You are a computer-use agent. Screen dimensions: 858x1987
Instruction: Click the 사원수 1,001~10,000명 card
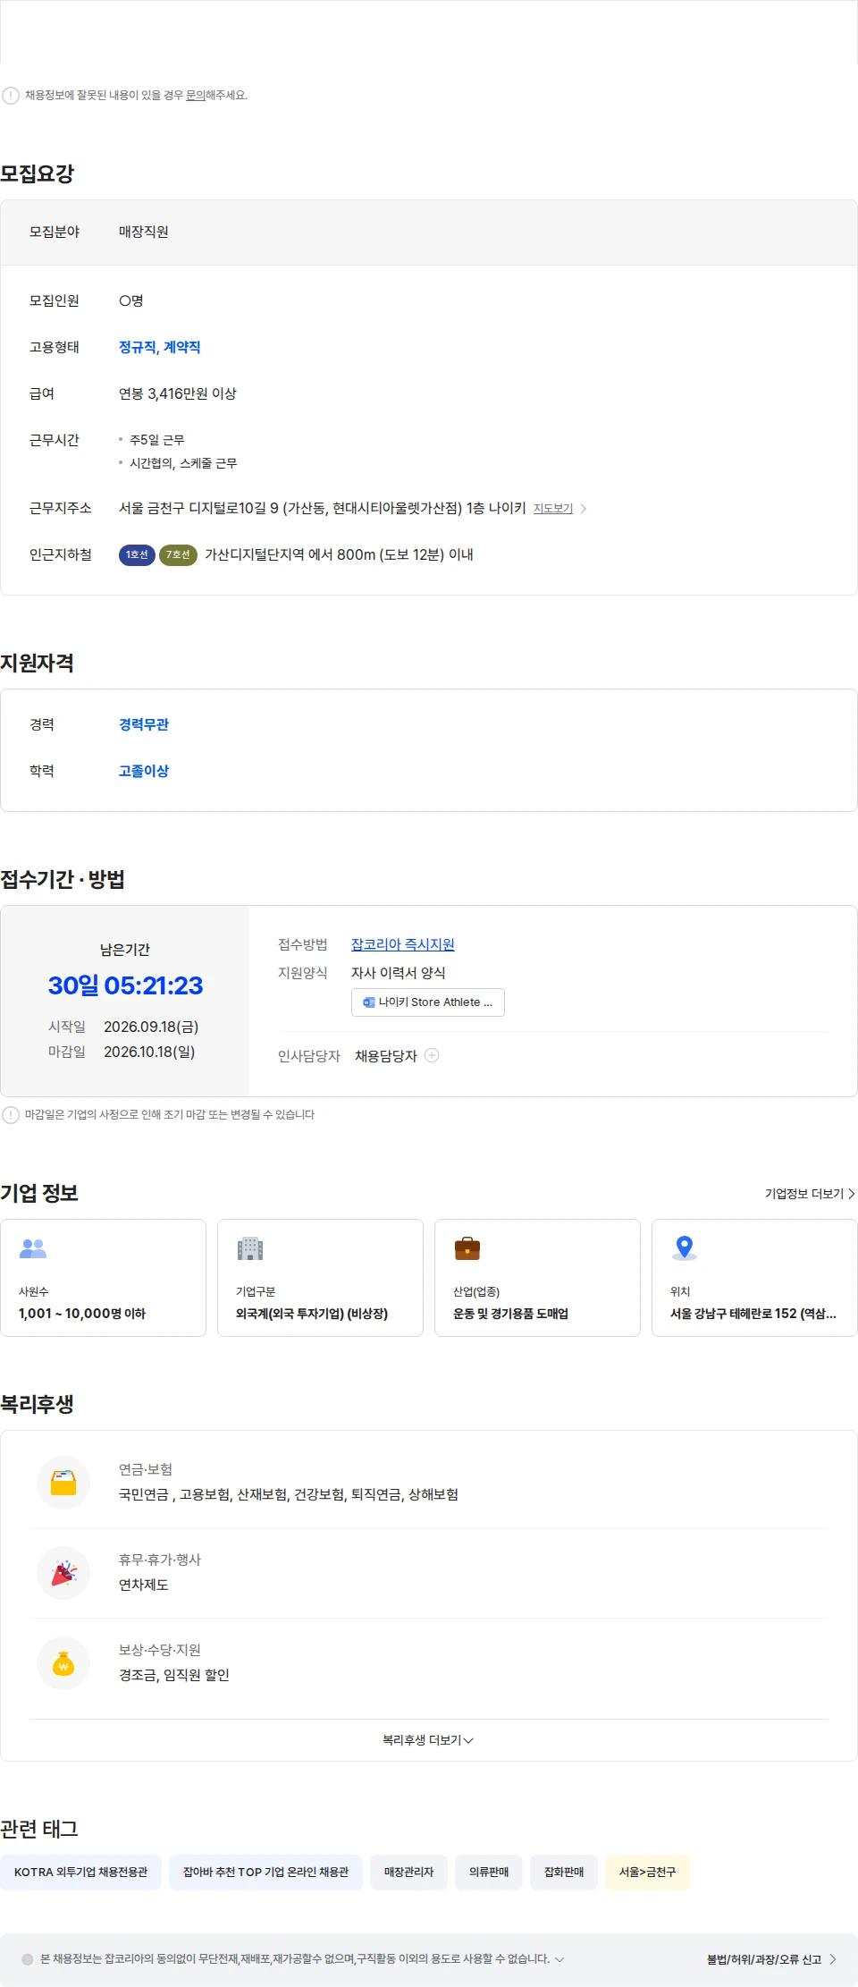[x=104, y=1278]
